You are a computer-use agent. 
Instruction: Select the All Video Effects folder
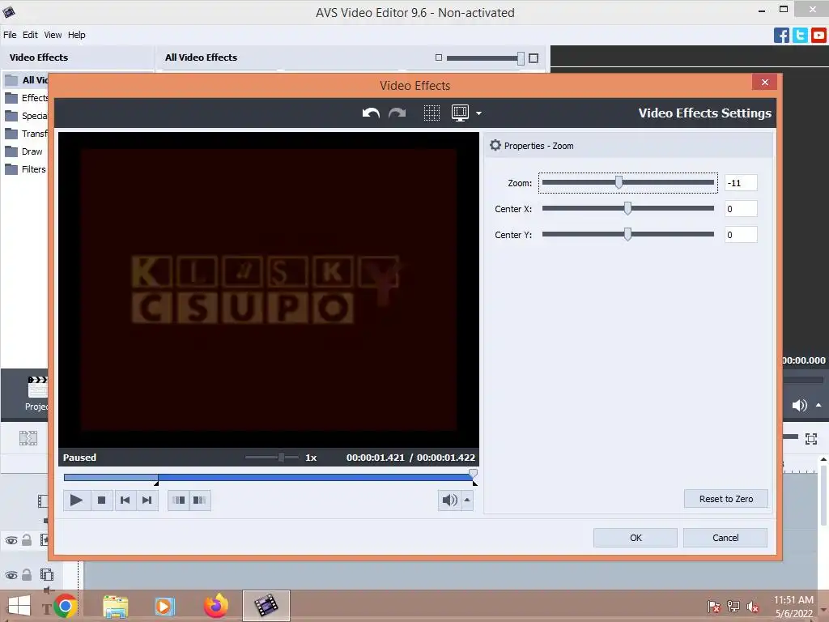point(27,80)
